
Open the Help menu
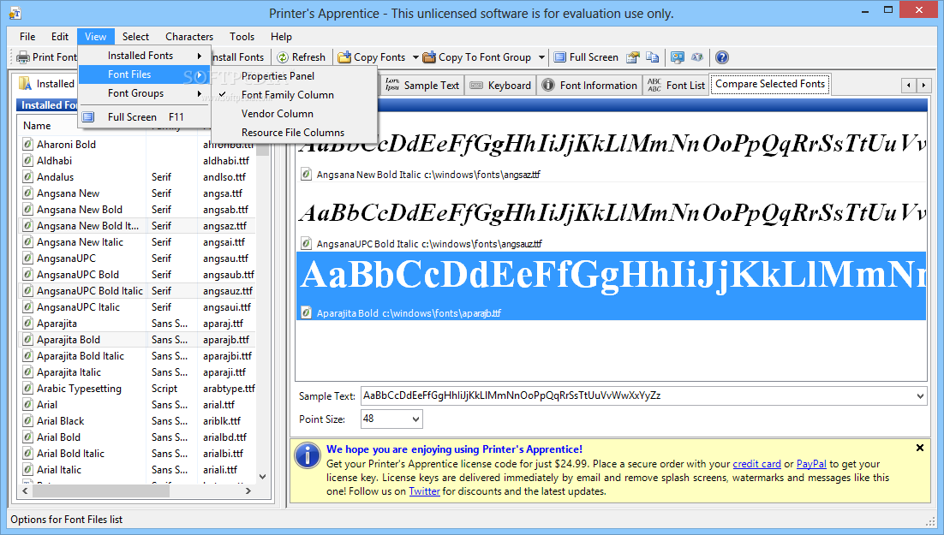click(x=281, y=37)
